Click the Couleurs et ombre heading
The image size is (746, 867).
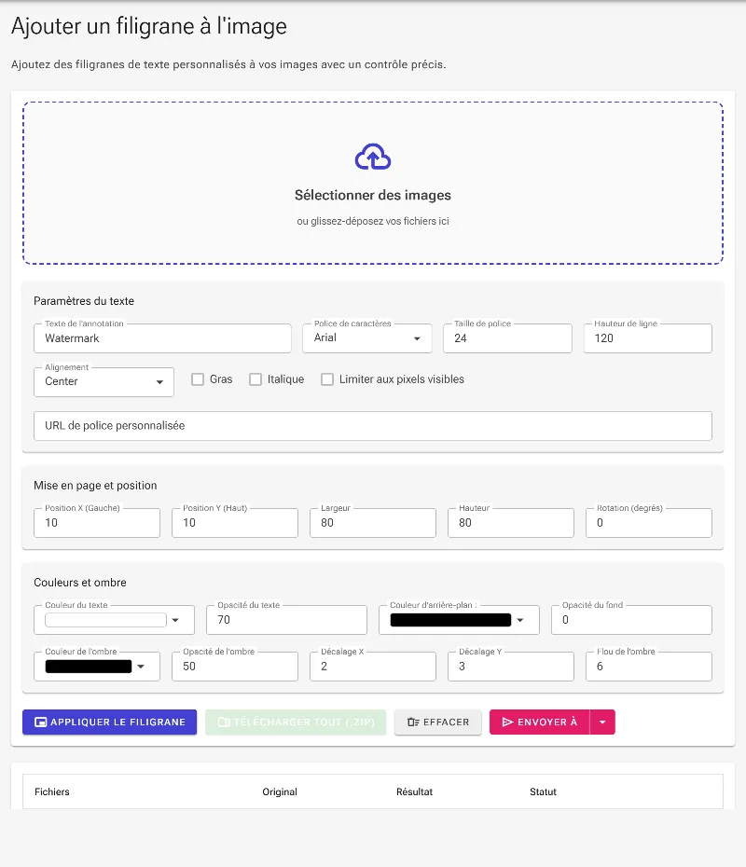[80, 583]
